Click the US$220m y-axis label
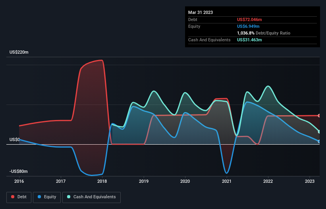The height and width of the screenshot is (209, 326). click(19, 52)
